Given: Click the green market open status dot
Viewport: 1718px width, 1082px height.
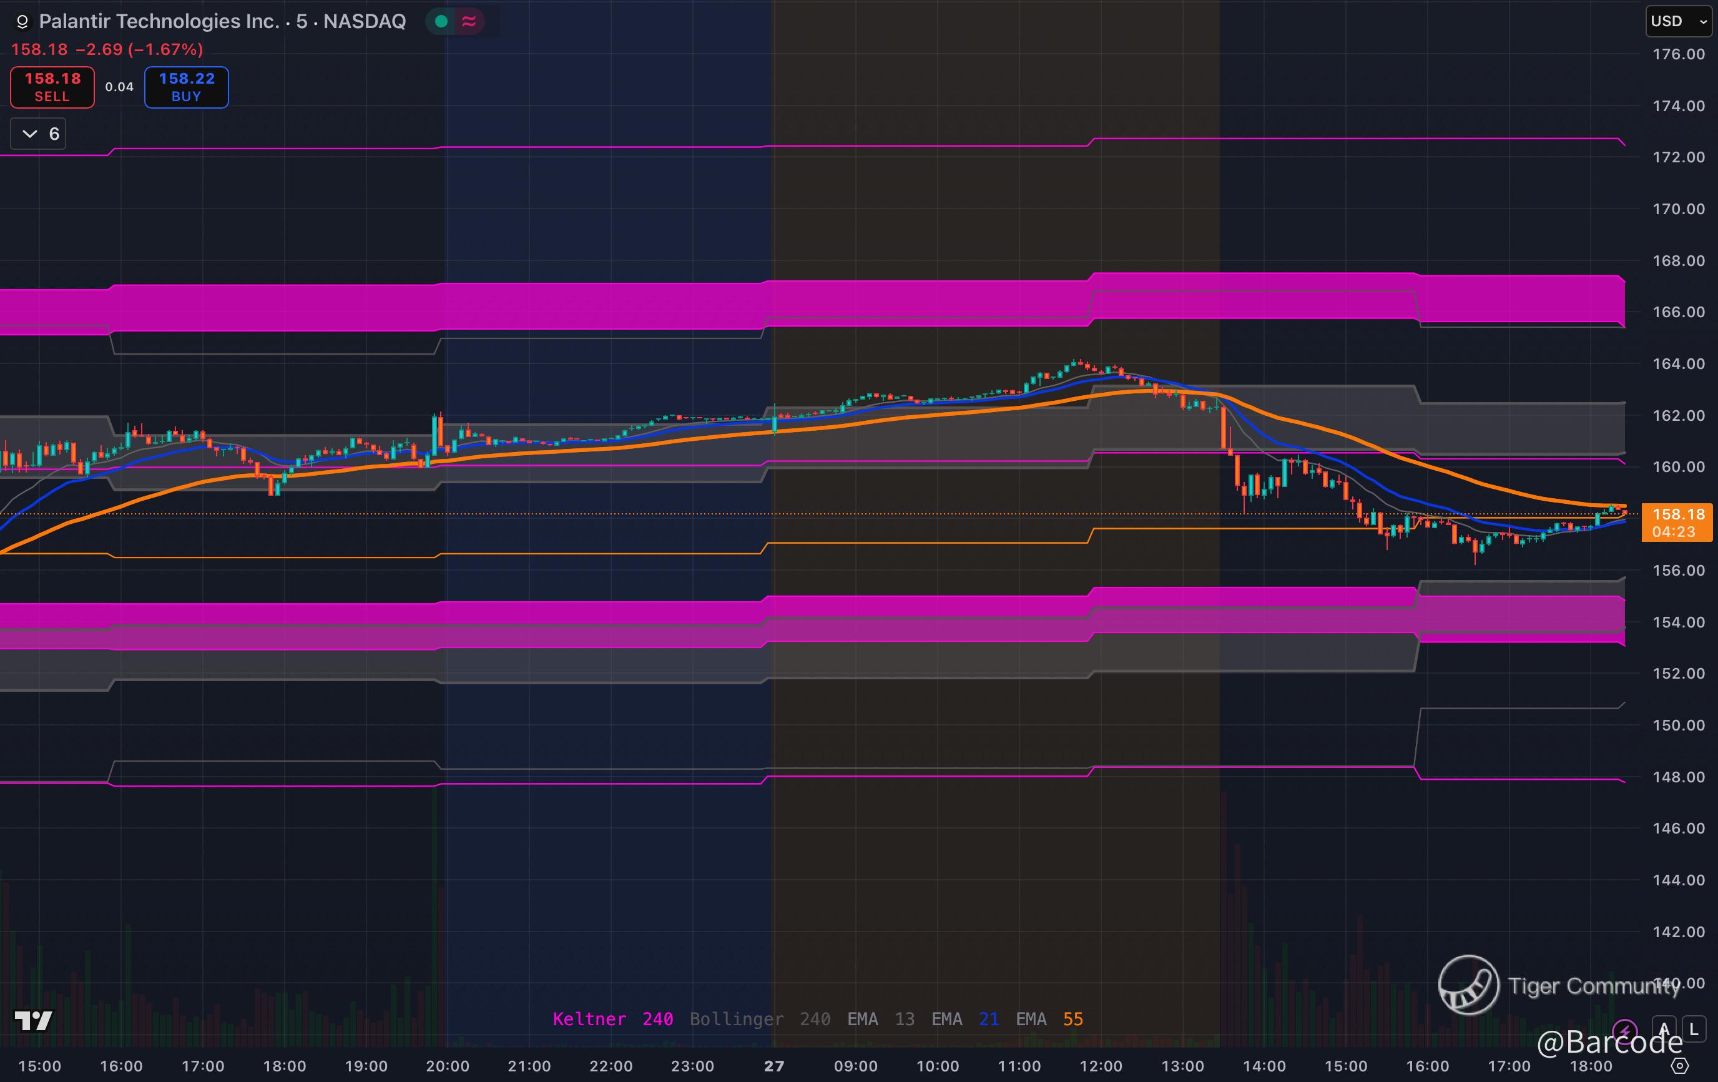Looking at the screenshot, I should pos(441,21).
